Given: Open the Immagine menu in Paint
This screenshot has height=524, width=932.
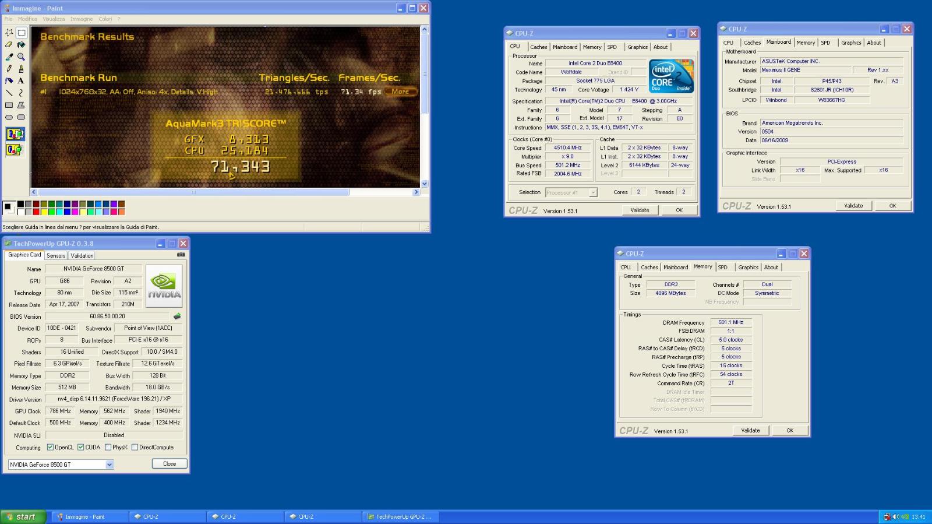Looking at the screenshot, I should pyautogui.click(x=82, y=19).
